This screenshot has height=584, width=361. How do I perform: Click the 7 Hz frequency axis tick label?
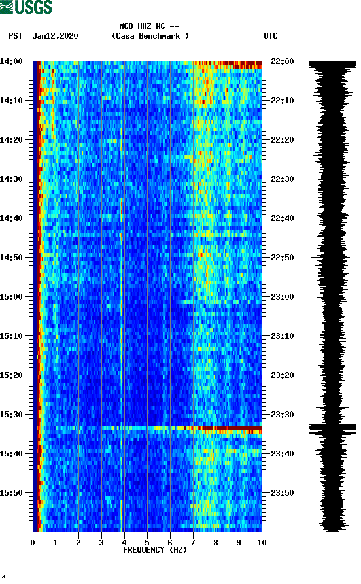[x=193, y=542]
